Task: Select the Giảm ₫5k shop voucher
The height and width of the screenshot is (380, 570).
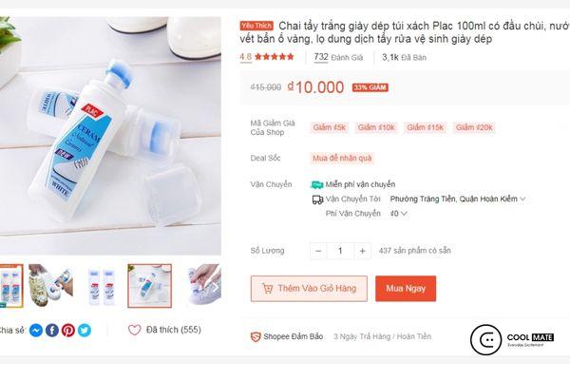Action: [330, 127]
